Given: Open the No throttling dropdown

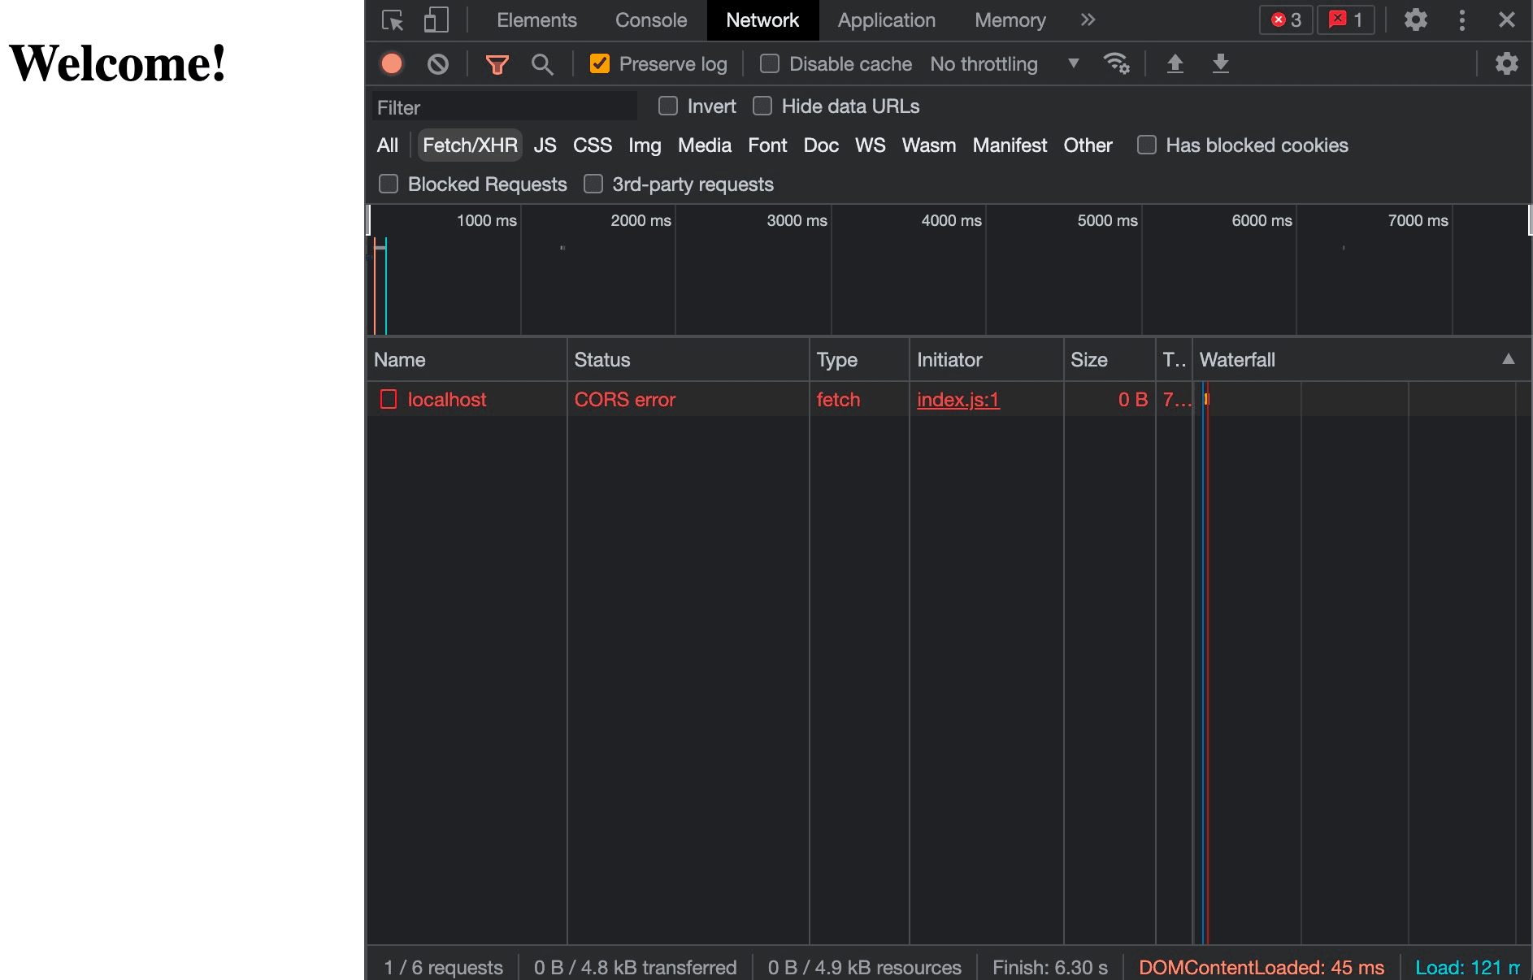Looking at the screenshot, I should 1005,63.
